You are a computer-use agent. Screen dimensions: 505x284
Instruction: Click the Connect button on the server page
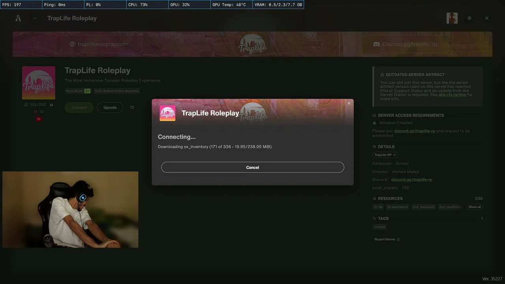[x=79, y=107]
